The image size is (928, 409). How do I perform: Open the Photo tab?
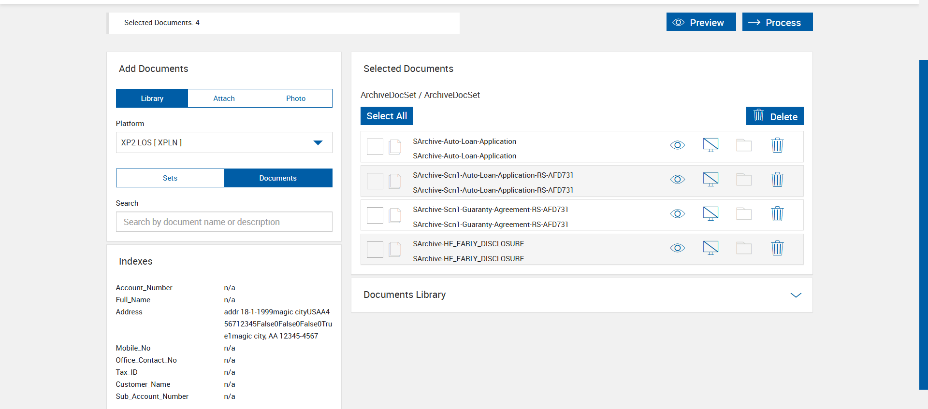296,99
